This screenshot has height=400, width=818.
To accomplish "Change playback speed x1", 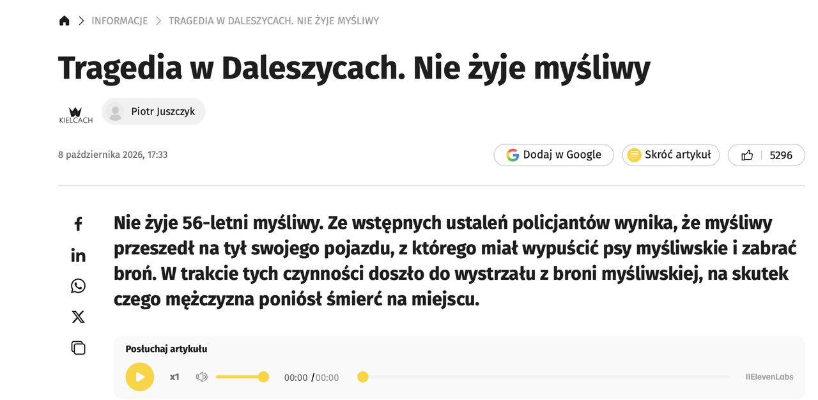I will tap(174, 377).
